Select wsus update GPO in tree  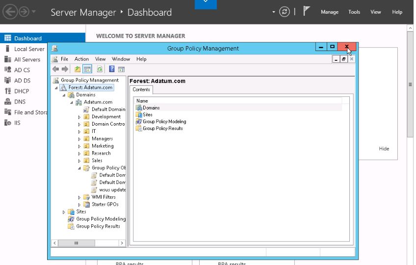(112, 190)
